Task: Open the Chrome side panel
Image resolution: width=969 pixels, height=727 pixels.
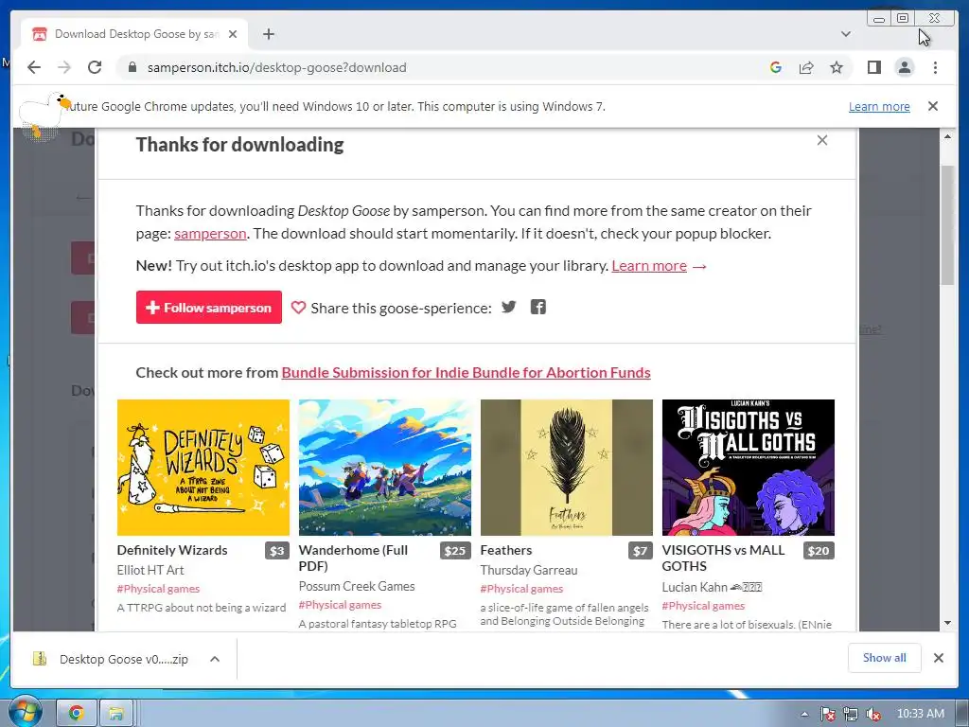Action: (873, 67)
